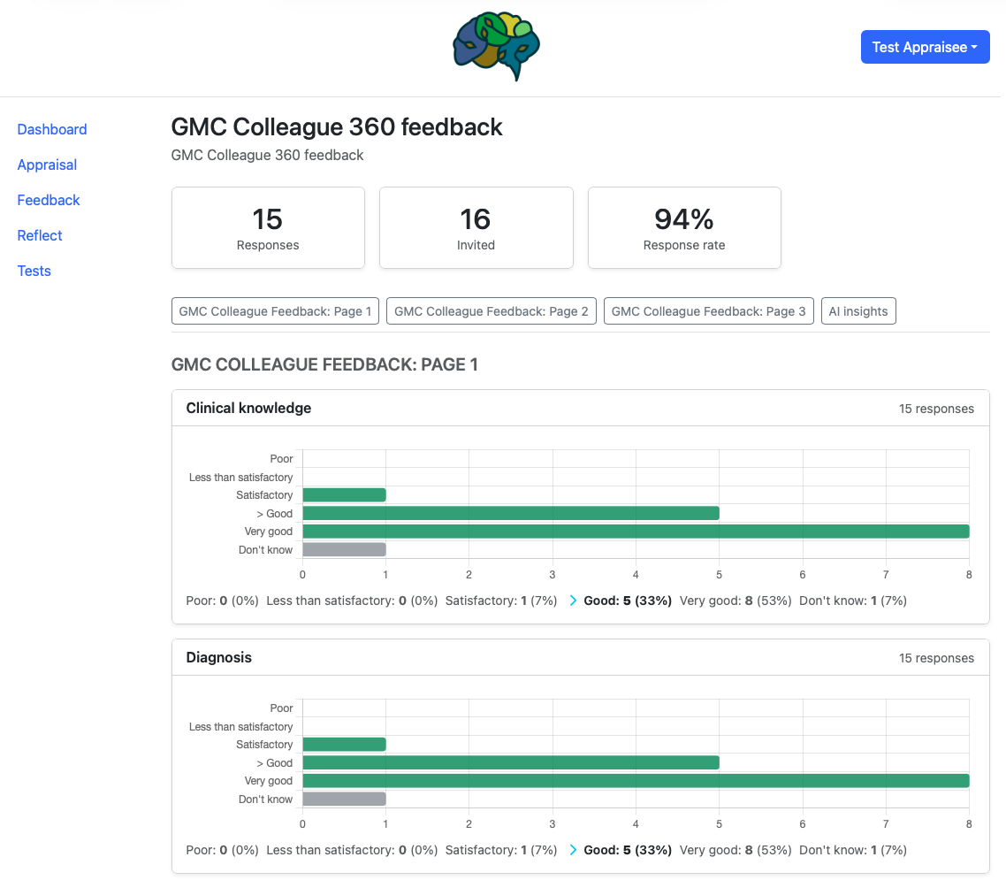This screenshot has width=1006, height=880.
Task: Jump to GMC Colleague Feedback: Page 1
Action: coord(275,311)
